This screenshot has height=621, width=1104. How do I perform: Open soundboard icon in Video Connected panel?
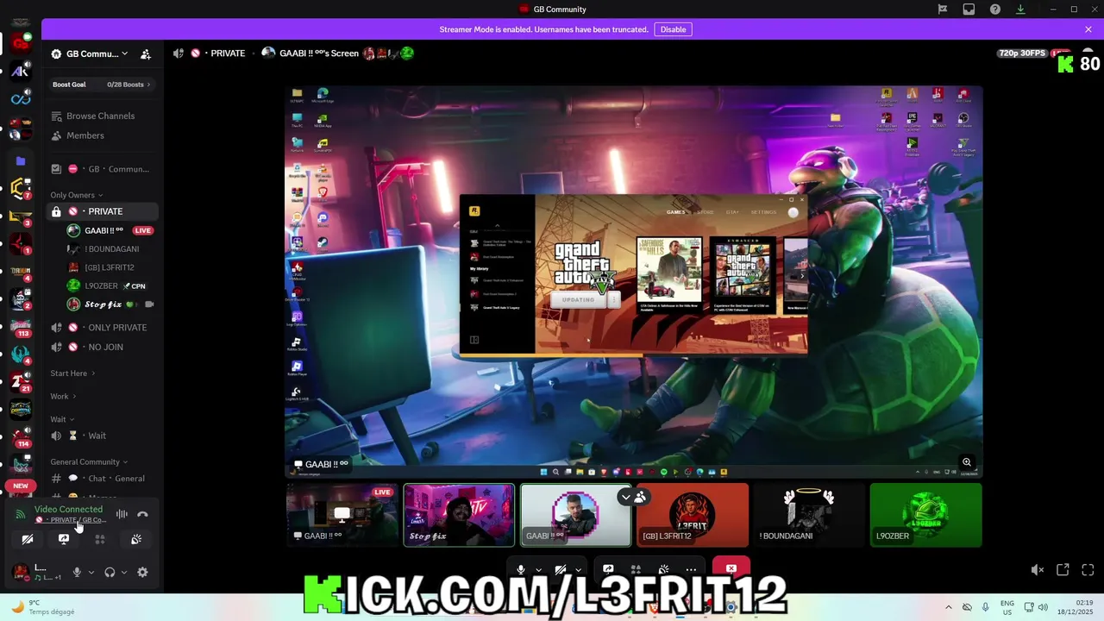click(x=136, y=539)
